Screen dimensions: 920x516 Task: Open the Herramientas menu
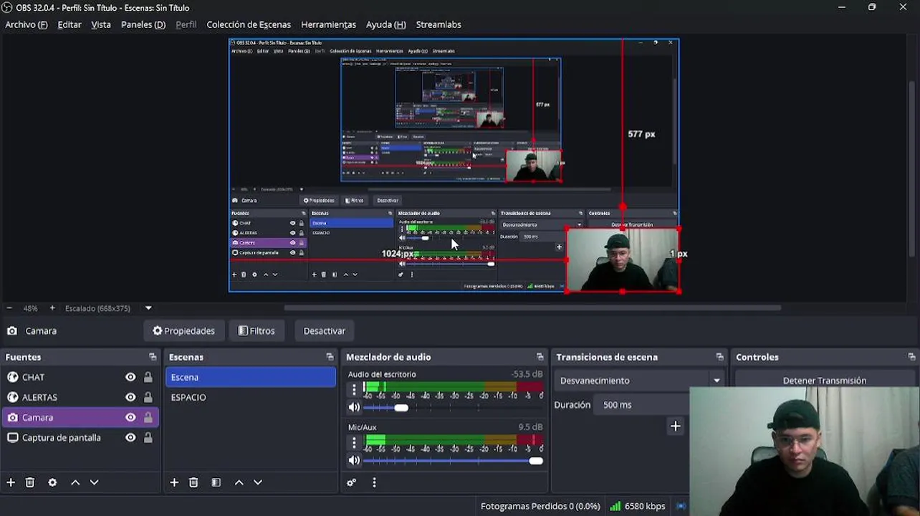pos(328,24)
